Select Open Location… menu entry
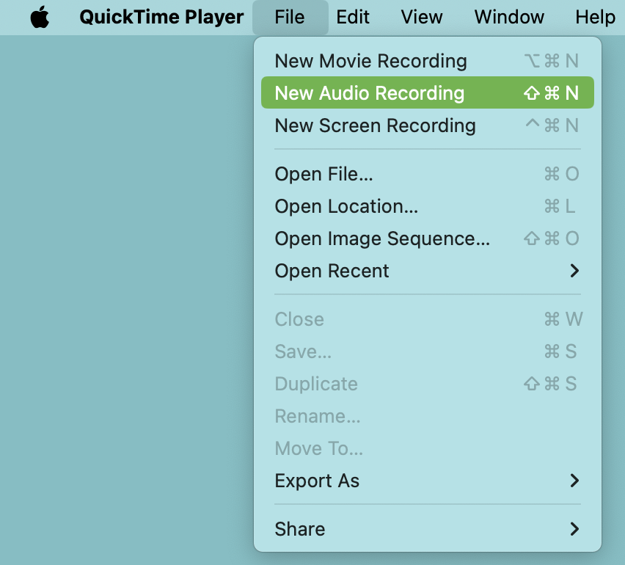625x565 pixels. pyautogui.click(x=427, y=206)
